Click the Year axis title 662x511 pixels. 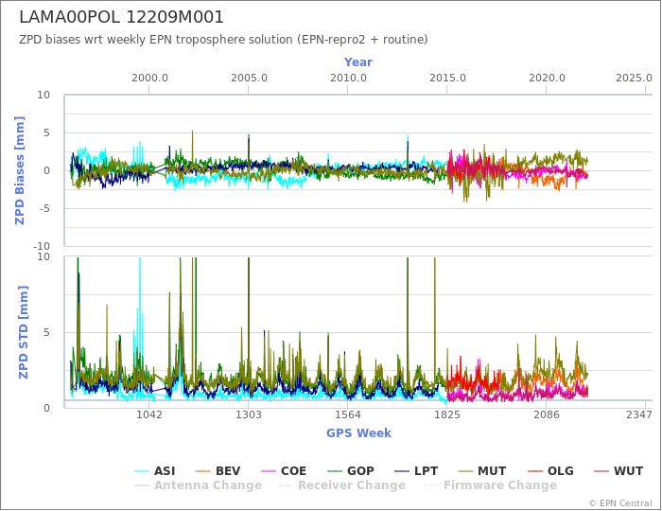[x=358, y=62]
